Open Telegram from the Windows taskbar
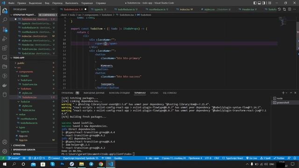299x168 pixels. tap(92, 164)
